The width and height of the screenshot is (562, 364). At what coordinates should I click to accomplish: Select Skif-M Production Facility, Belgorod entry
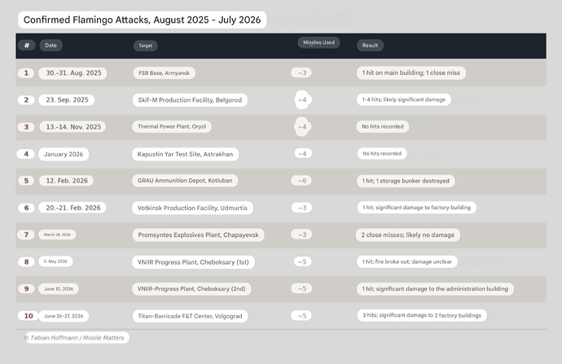[190, 100]
